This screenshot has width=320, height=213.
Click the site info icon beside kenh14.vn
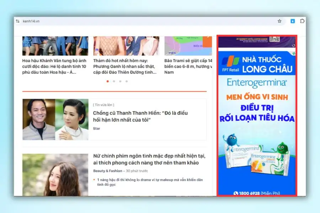[x=18, y=21]
